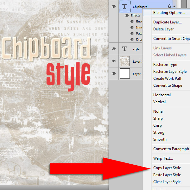Open Blending Options from the context menu
The width and height of the screenshot is (190, 190).
tap(169, 13)
